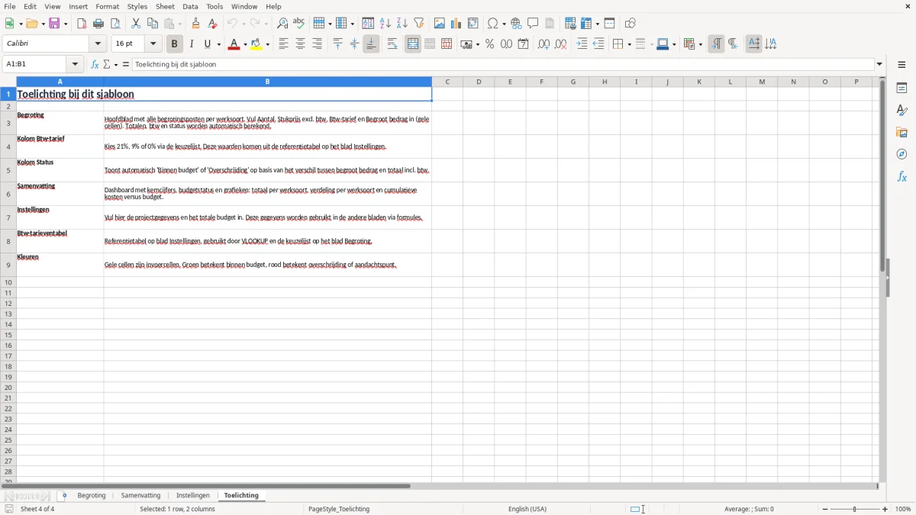
Task: Click the vertical scrollbar
Action: click(883, 280)
